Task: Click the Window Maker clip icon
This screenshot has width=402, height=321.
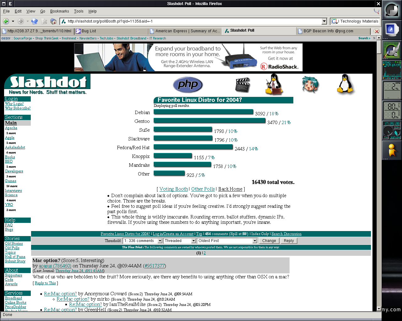Action: [392, 10]
